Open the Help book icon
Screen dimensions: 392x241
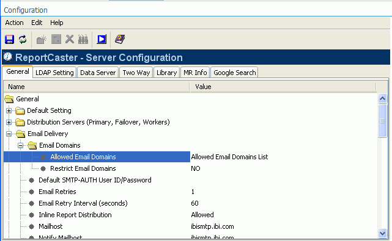click(120, 39)
